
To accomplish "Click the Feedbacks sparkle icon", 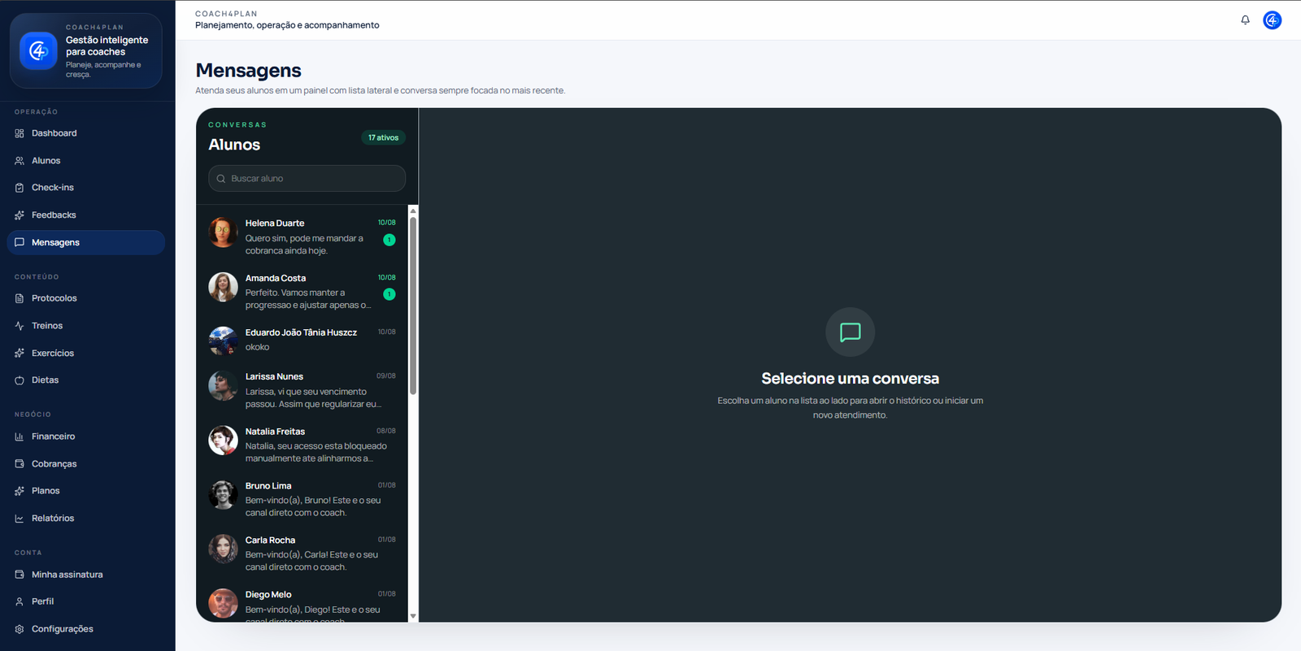I will [x=20, y=215].
